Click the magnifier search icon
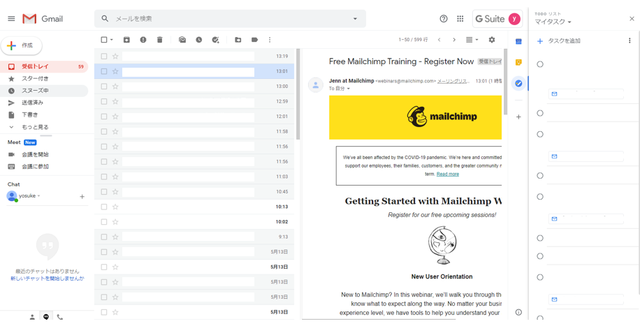Image resolution: width=640 pixels, height=333 pixels. click(x=105, y=19)
